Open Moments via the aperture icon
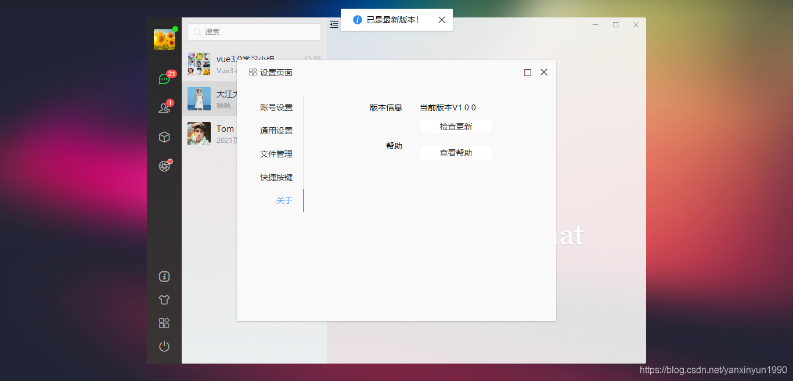Image resolution: width=793 pixels, height=381 pixels. click(164, 165)
